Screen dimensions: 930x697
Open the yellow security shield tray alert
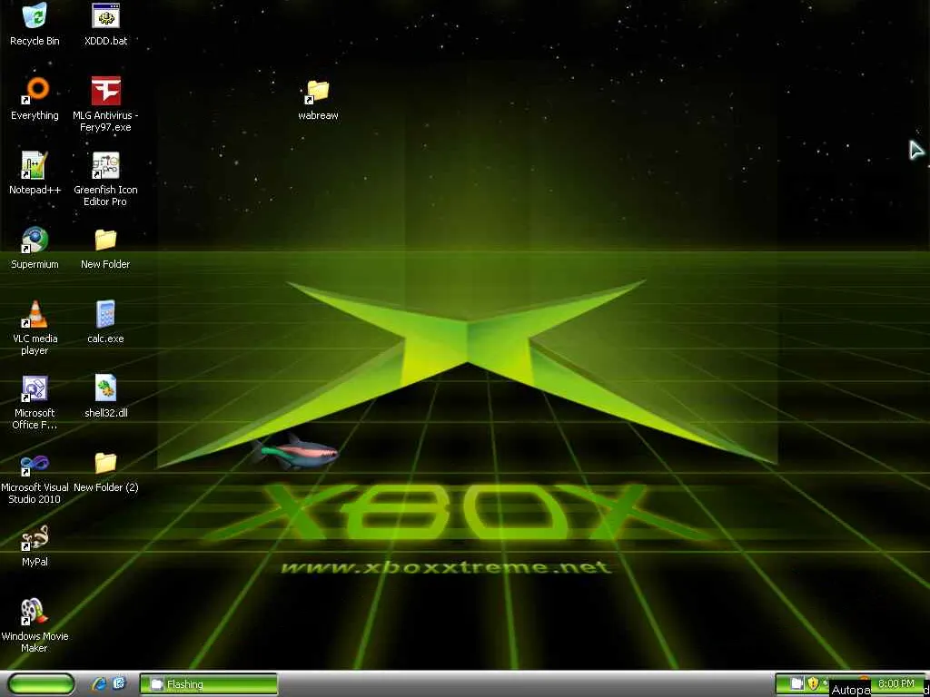tap(813, 683)
